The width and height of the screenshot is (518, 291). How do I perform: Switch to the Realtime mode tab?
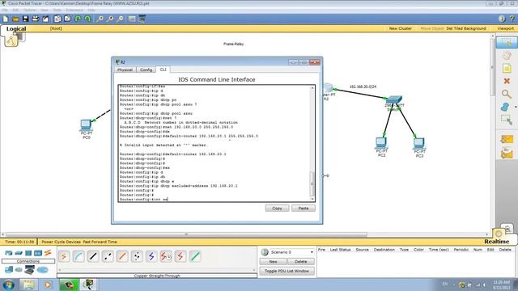pos(496,242)
